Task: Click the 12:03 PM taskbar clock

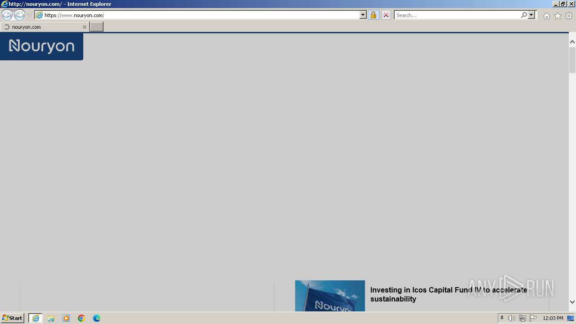Action: tap(553, 318)
